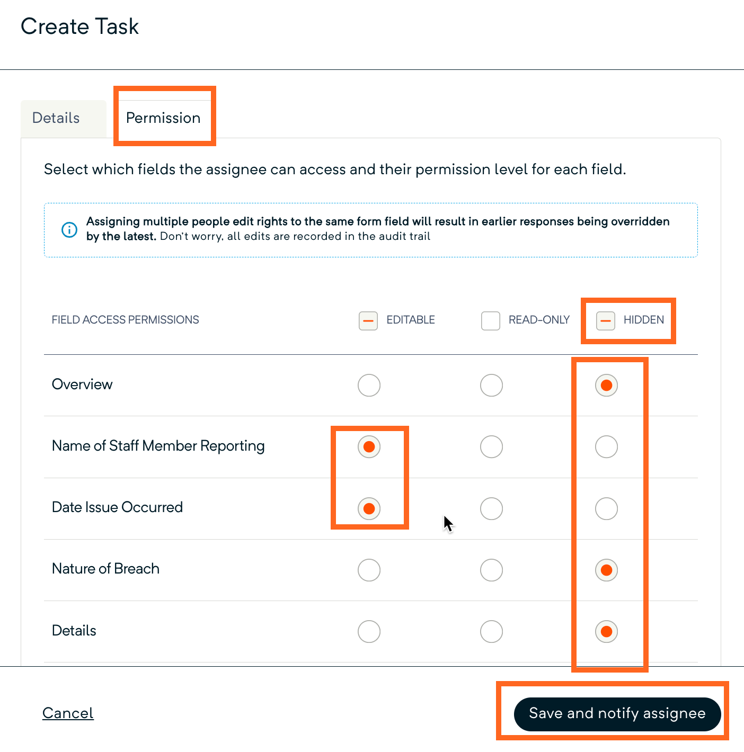Set the Details field to Read-only
Screen dimensions: 744x752
point(491,631)
